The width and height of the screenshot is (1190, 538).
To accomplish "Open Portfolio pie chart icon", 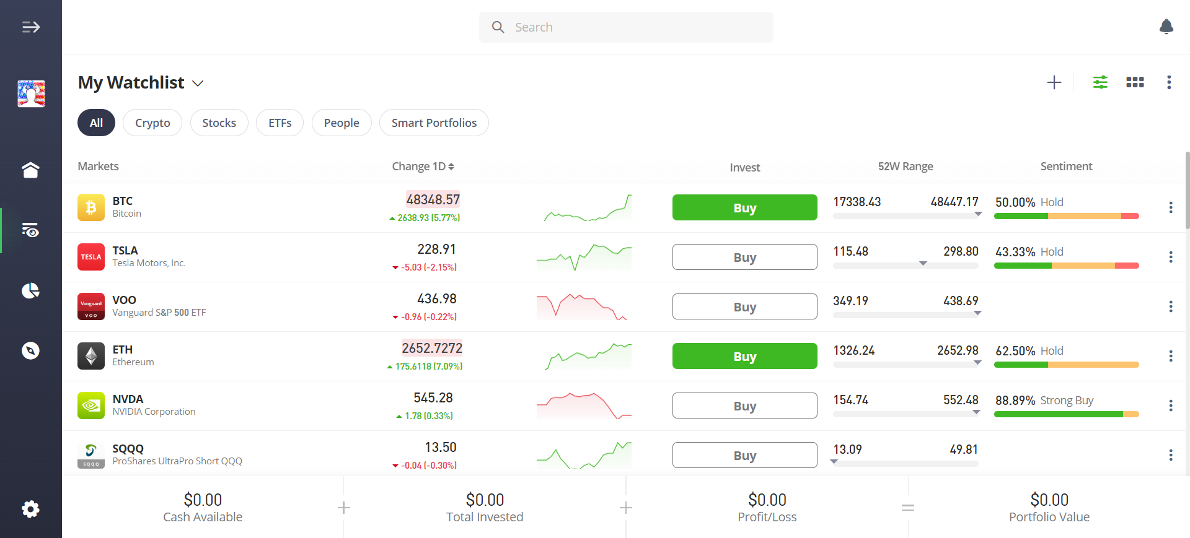I will 30,290.
